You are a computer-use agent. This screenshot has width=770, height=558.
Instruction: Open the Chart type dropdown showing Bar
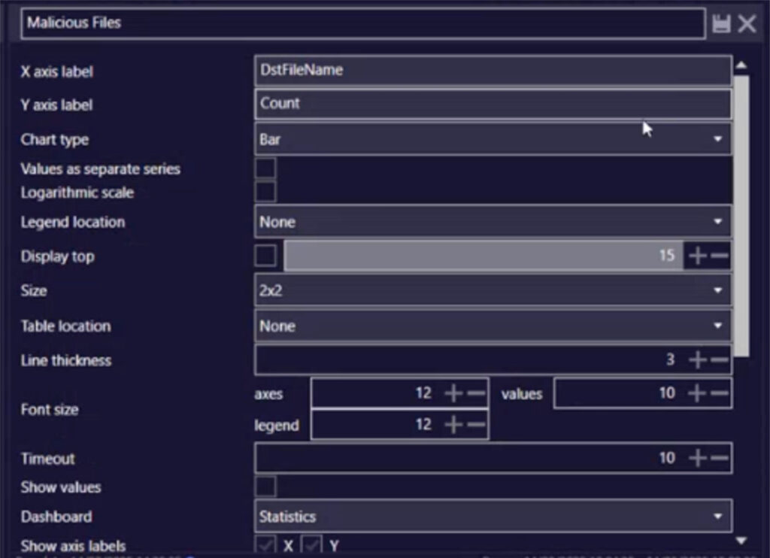click(493, 140)
